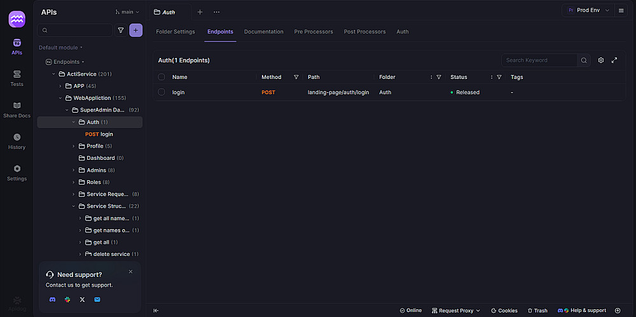Open Help & support
This screenshot has height=317, width=636.
(582, 311)
